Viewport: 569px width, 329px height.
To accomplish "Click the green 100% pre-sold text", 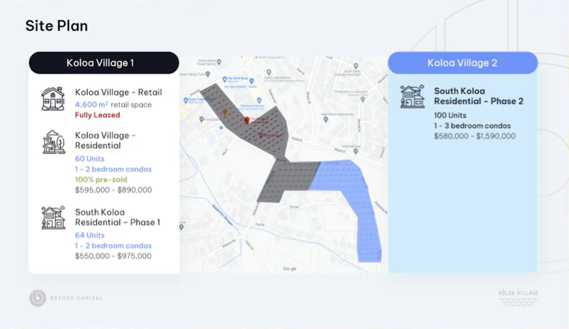I will 99,180.
